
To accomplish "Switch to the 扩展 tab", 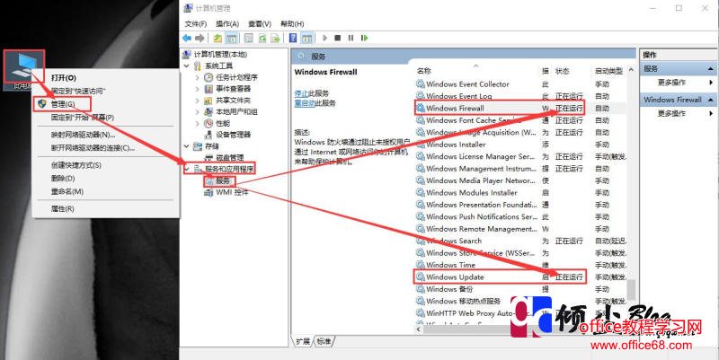I will point(303,341).
